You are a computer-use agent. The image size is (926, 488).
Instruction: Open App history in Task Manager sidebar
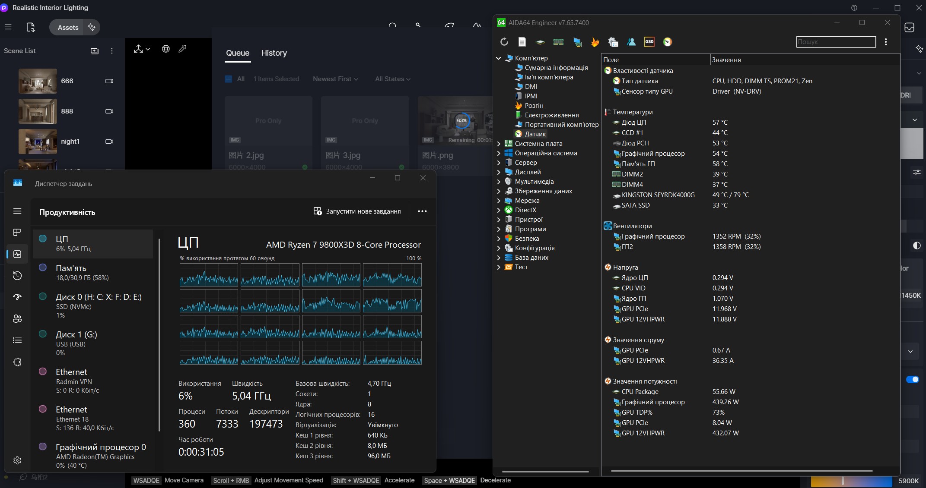pos(17,276)
